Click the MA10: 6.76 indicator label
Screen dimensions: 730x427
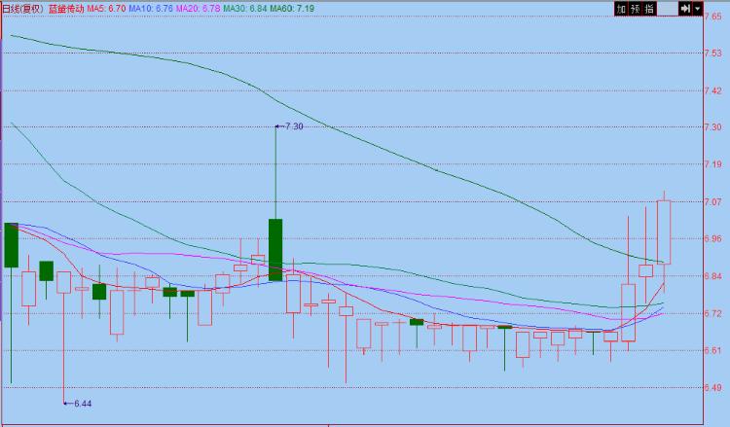point(151,9)
